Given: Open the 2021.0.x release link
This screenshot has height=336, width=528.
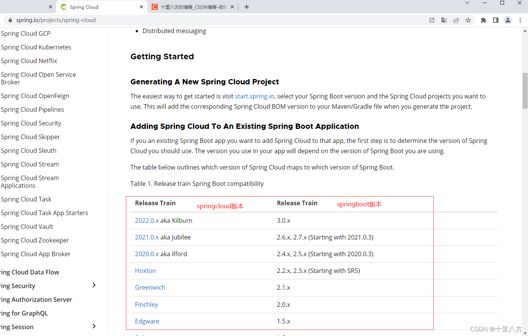Looking at the screenshot, I should point(147,237).
